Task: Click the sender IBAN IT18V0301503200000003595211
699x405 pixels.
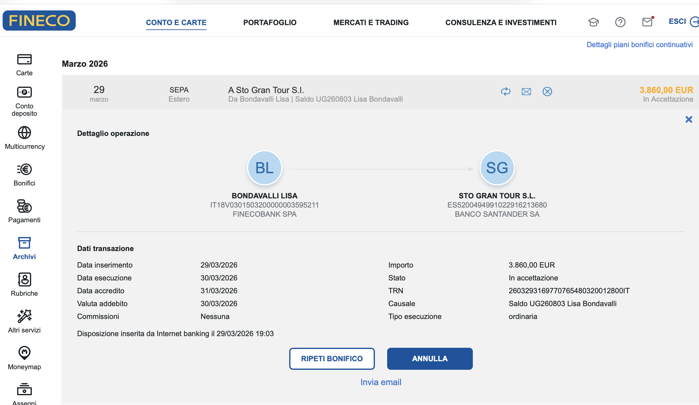Action: click(x=264, y=205)
